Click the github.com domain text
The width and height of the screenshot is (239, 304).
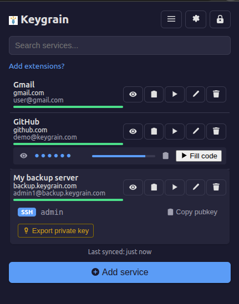point(30,130)
